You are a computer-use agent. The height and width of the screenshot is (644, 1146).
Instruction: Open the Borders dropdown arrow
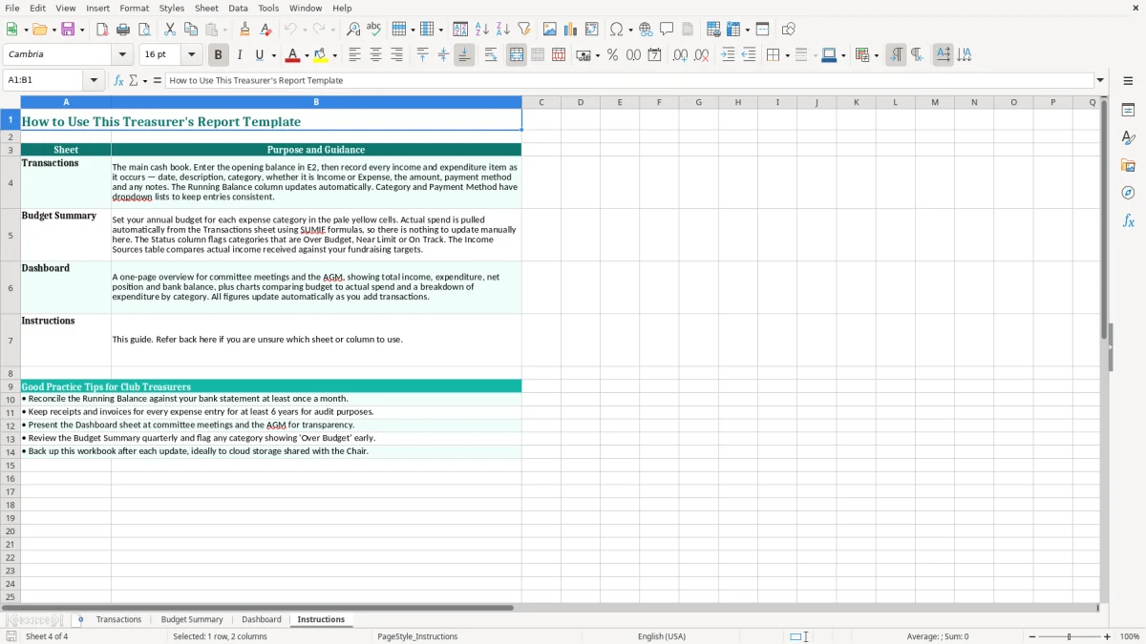pos(787,55)
